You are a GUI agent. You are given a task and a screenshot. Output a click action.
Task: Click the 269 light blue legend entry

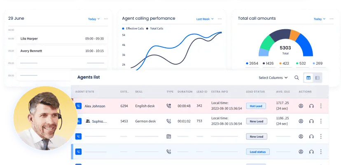pyautogui.click(x=318, y=63)
